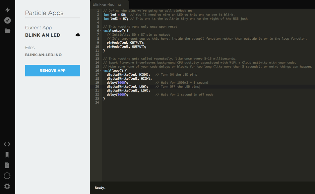Click 'digitalWrite(led, HIGH);' on line 17
This screenshot has width=315, height=194.
(x=128, y=75)
